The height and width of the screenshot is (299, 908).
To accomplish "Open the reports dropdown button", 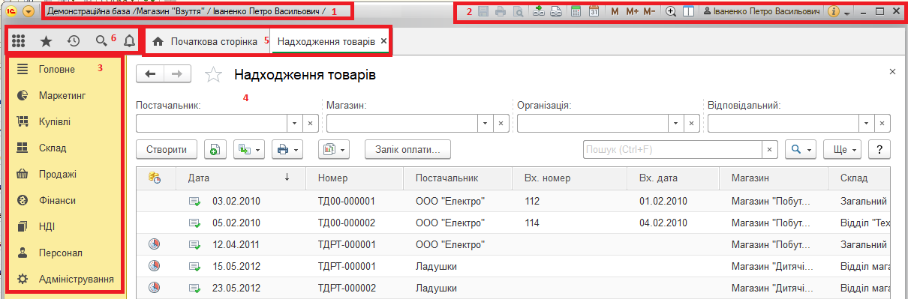I will (334, 149).
